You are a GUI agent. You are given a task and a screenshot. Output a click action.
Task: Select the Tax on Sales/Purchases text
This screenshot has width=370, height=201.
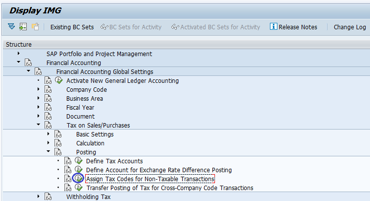coord(98,126)
